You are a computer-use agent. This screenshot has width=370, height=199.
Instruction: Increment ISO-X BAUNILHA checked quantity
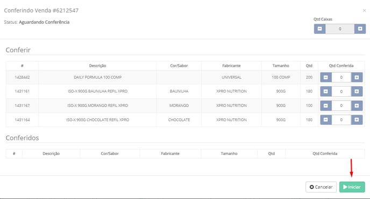tap(357, 91)
